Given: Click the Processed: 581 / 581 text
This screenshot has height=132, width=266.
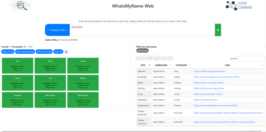Looking at the screenshot, I should [x=22, y=47].
